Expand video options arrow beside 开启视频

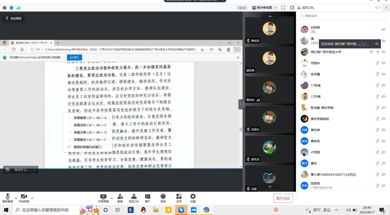[x=32, y=198]
